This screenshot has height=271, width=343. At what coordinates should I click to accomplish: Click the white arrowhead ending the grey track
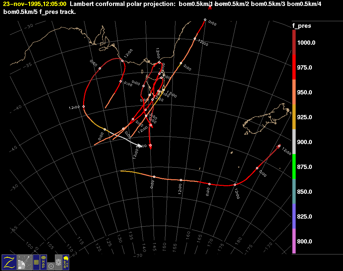[x=140, y=145]
